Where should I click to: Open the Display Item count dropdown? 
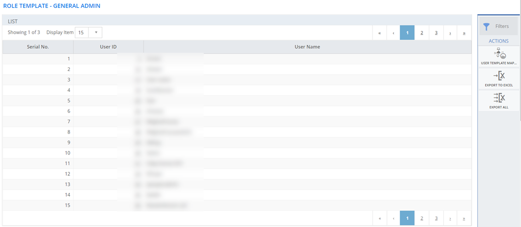pos(88,32)
